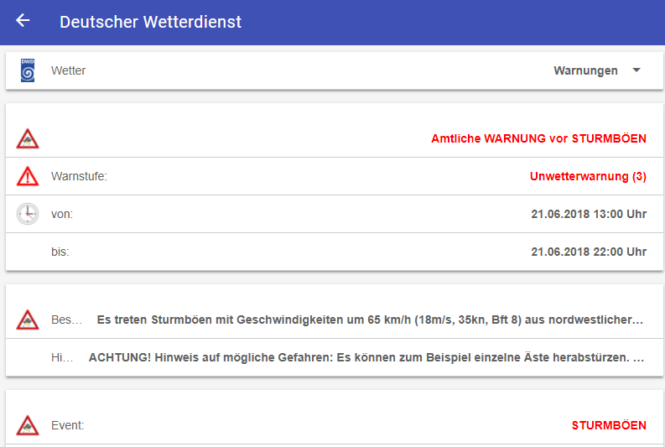Image resolution: width=665 pixels, height=447 pixels.
Task: Click the warning icon beside the Sturmböen description
Action: point(28,320)
